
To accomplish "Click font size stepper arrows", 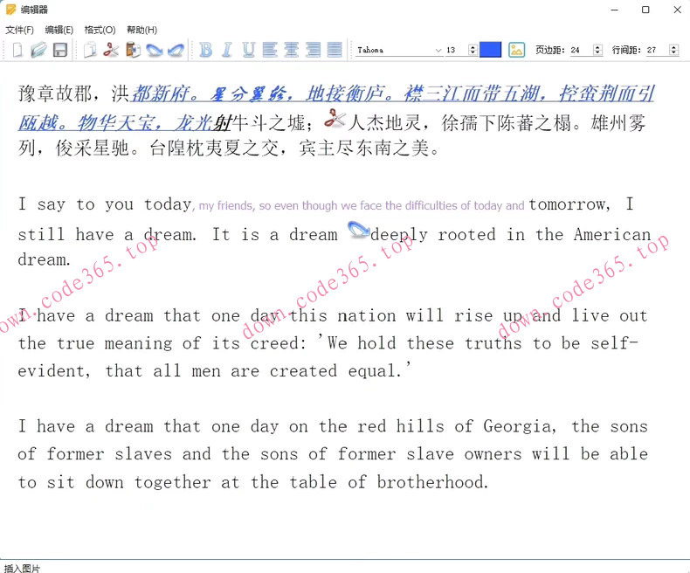I will coord(473,50).
